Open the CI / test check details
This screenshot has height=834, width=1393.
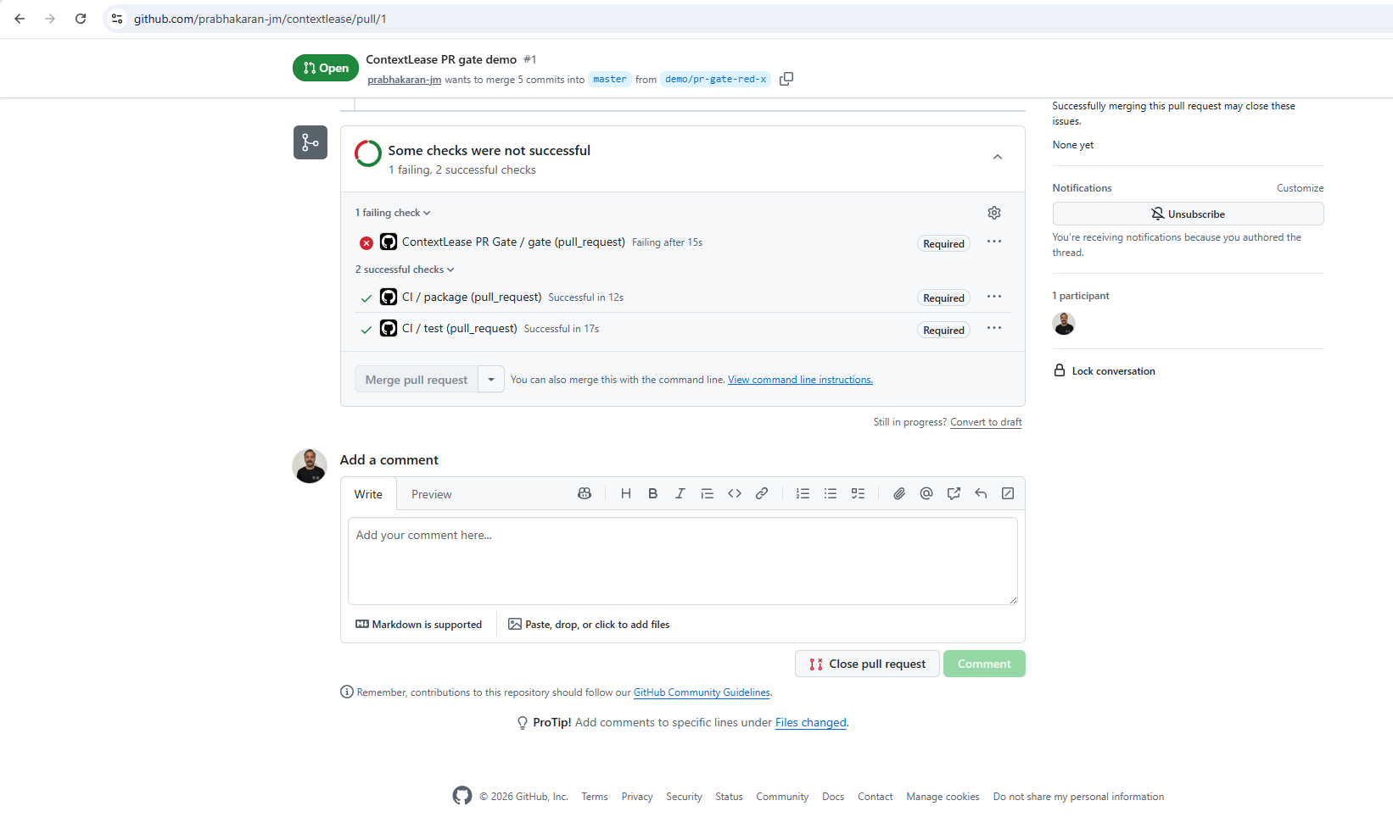[x=459, y=328]
